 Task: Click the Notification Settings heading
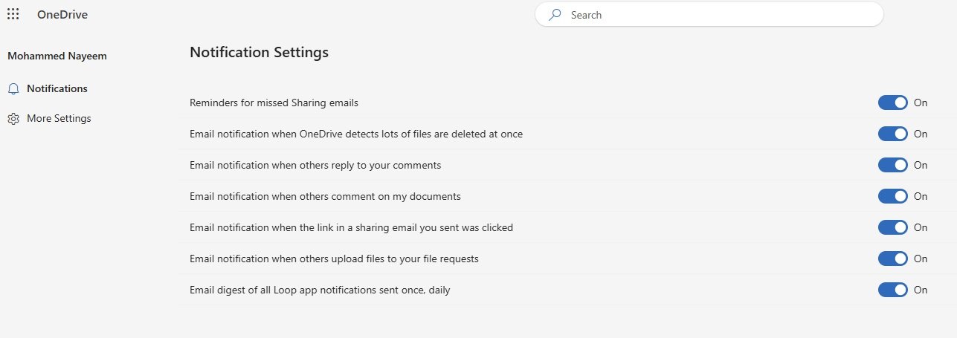click(259, 52)
